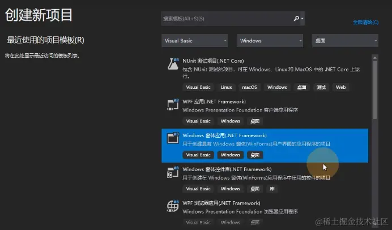Select the WPF 应用(.NET Framework) template title
The width and height of the screenshot is (392, 230).
214,102
